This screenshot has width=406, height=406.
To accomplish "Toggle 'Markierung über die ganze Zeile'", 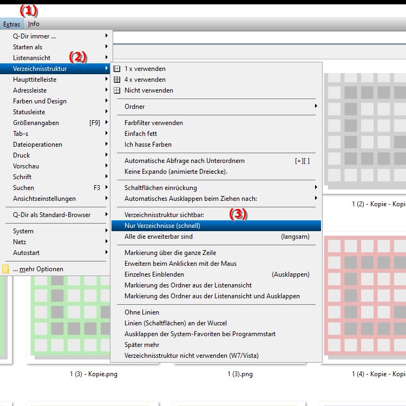I will tap(216, 253).
